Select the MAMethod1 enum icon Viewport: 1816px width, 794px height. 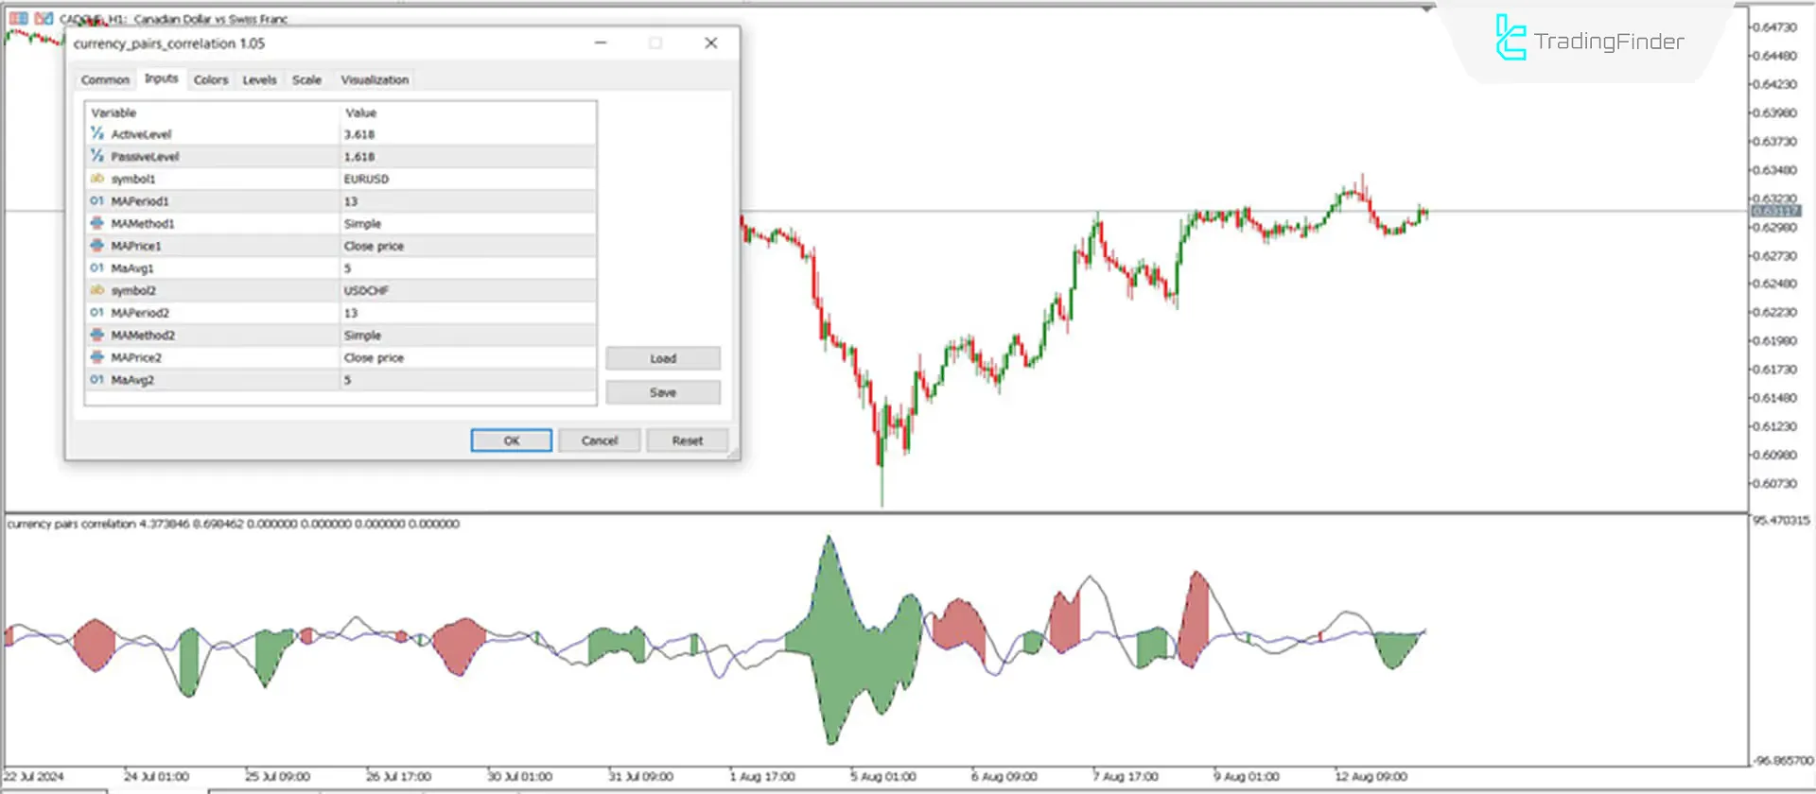(96, 223)
